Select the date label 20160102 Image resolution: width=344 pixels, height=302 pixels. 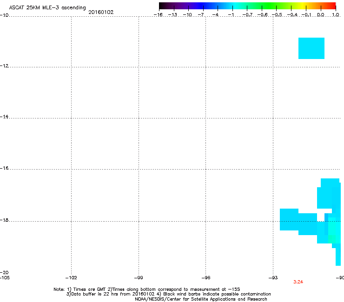(x=101, y=12)
